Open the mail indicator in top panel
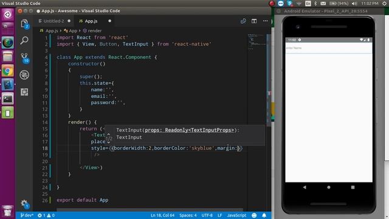This screenshot has width=389, height=219. pos(323,3)
